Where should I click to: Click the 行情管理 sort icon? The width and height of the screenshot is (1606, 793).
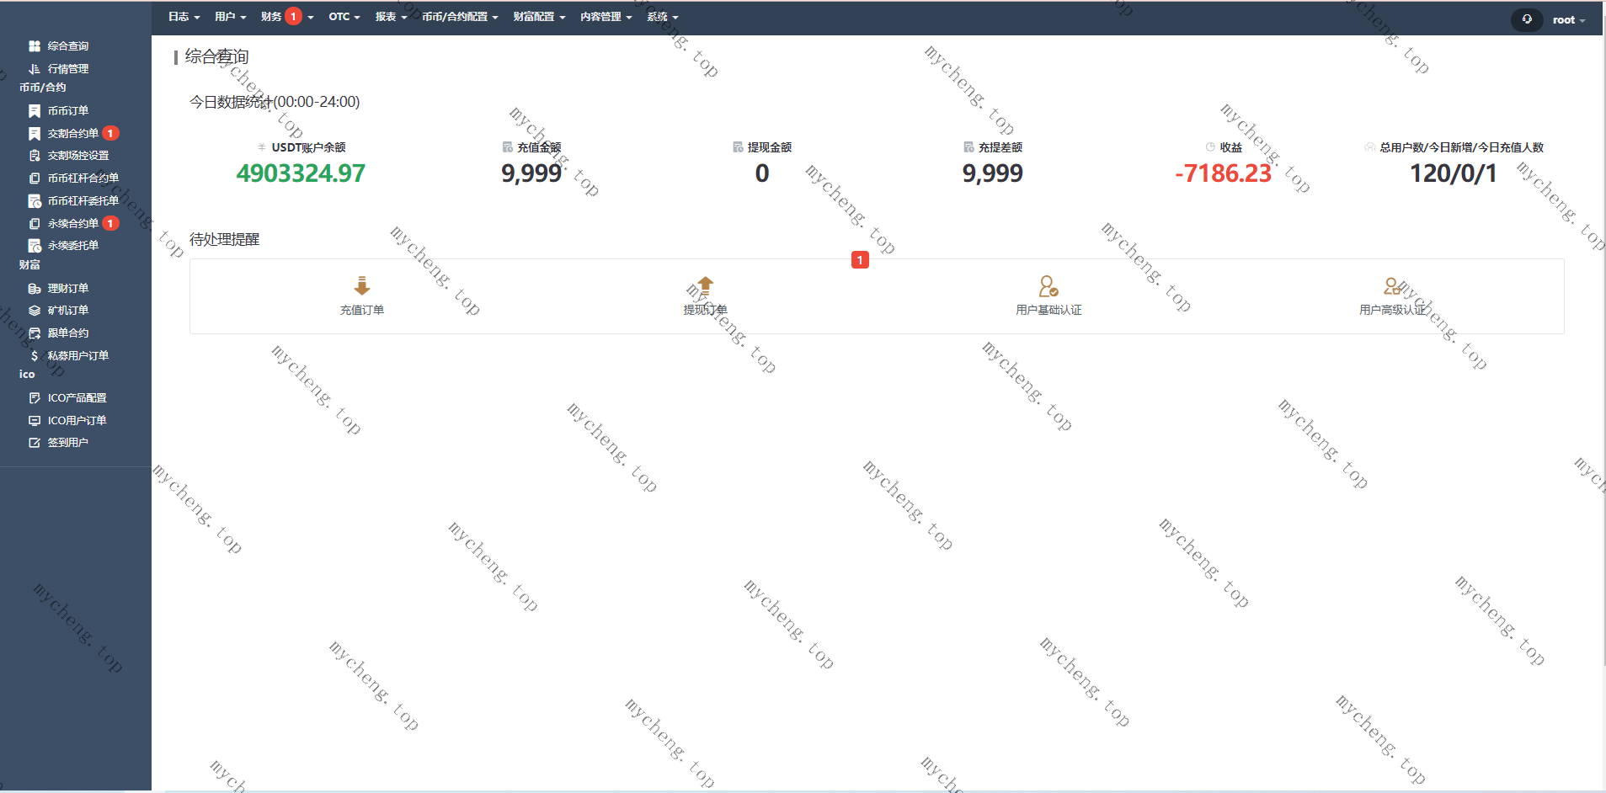coord(35,69)
